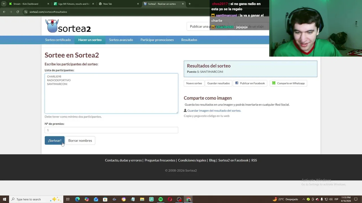Click inside the participants list textarea

tap(111, 93)
